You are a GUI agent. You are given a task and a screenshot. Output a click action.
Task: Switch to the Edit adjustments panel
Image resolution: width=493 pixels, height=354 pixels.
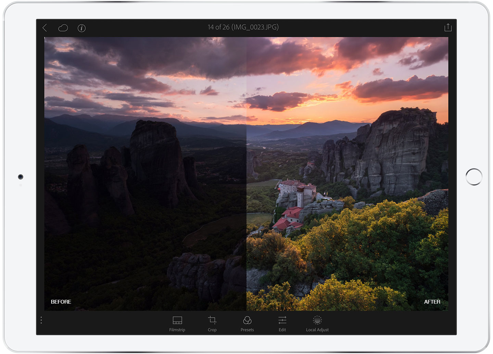[x=282, y=324]
